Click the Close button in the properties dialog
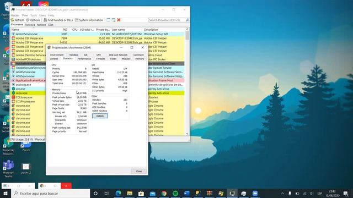The height and width of the screenshot is (198, 353). click(x=139, y=171)
